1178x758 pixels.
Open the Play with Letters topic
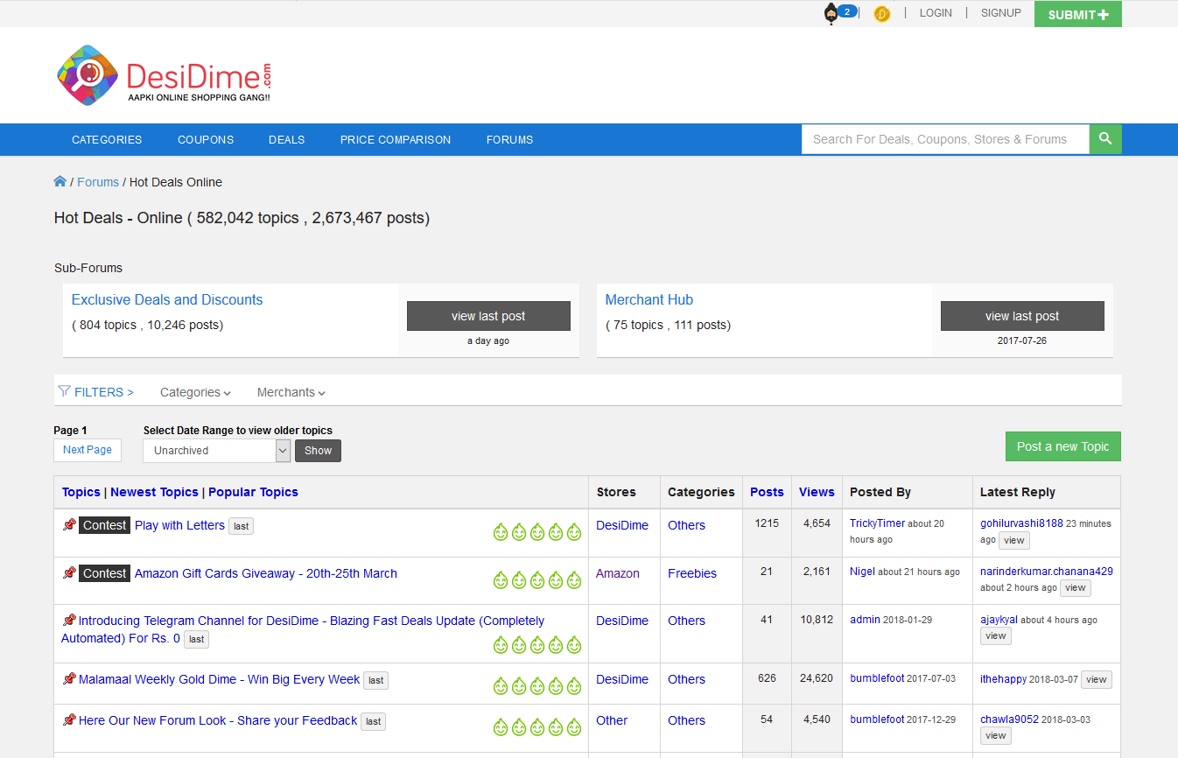coord(179,525)
